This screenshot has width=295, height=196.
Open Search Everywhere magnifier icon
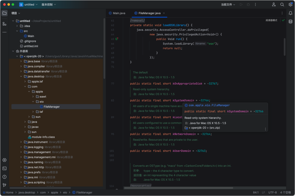[x=282, y=5]
